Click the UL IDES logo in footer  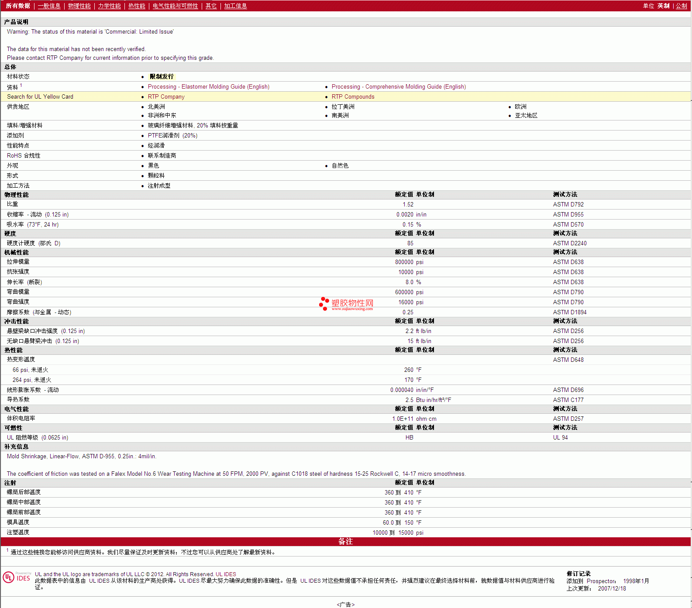tap(17, 577)
